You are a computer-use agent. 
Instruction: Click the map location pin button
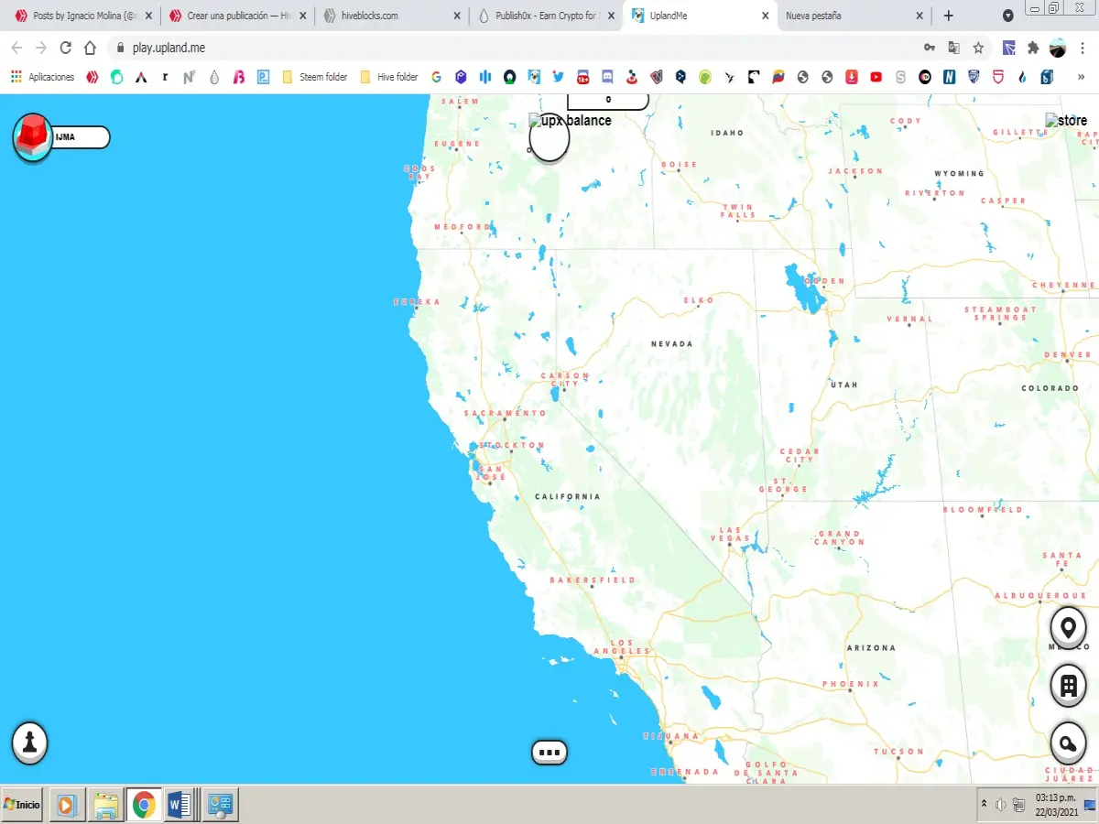pos(1068,628)
